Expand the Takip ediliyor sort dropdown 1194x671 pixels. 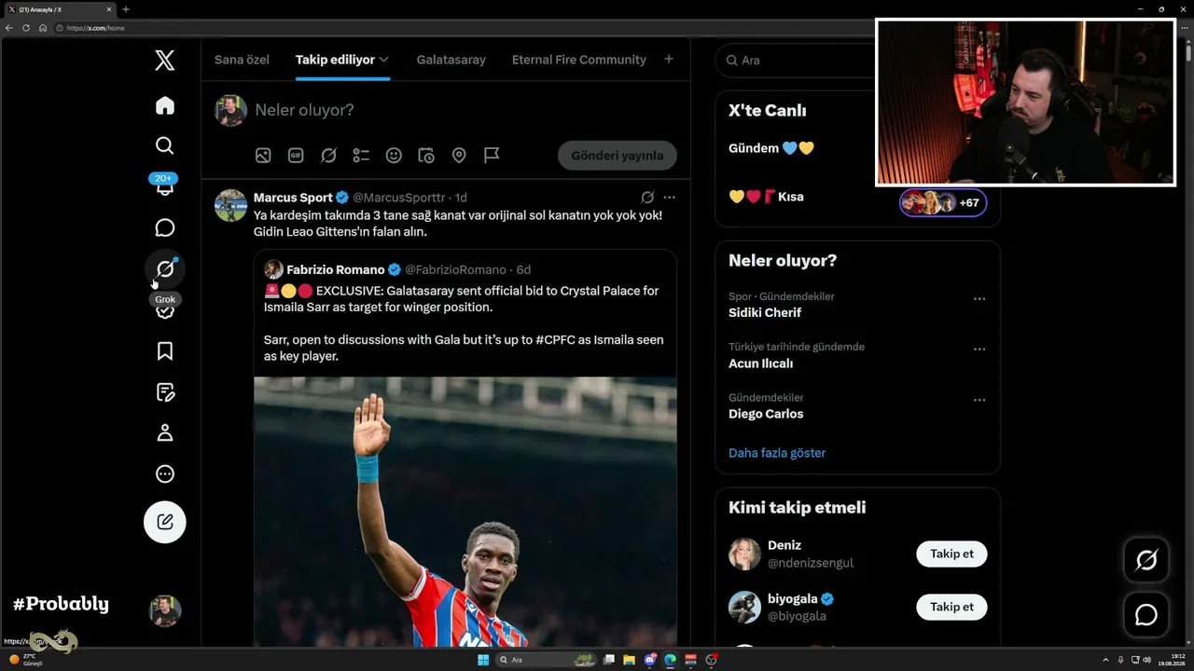383,60
